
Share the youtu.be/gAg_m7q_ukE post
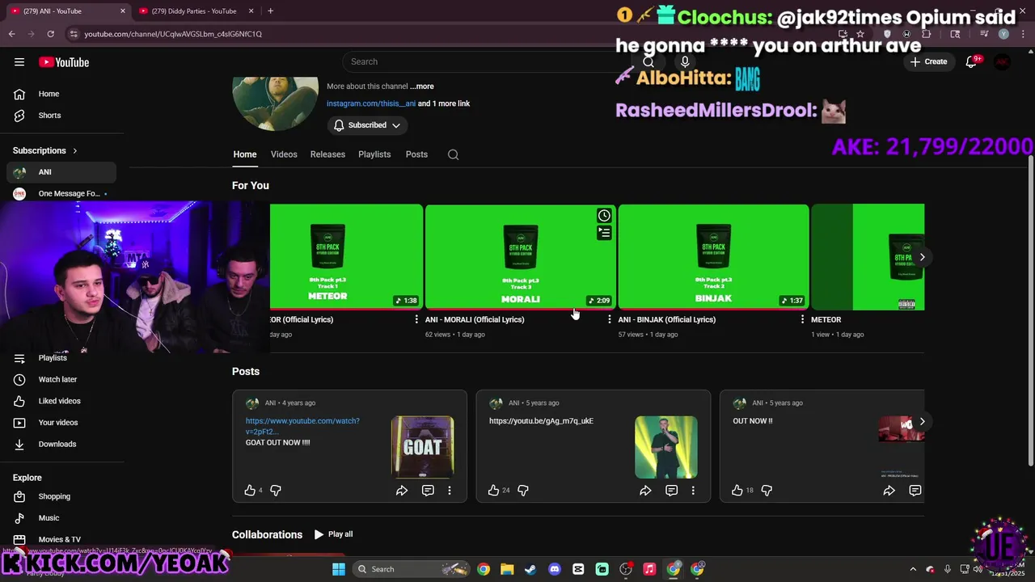click(x=645, y=491)
